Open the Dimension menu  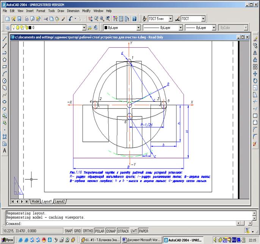click(x=73, y=11)
